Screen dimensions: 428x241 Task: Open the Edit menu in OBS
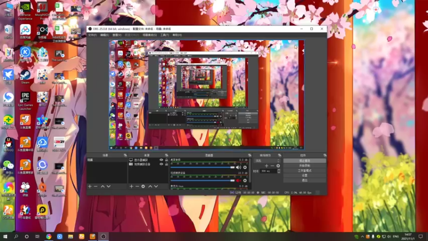[x=104, y=35]
